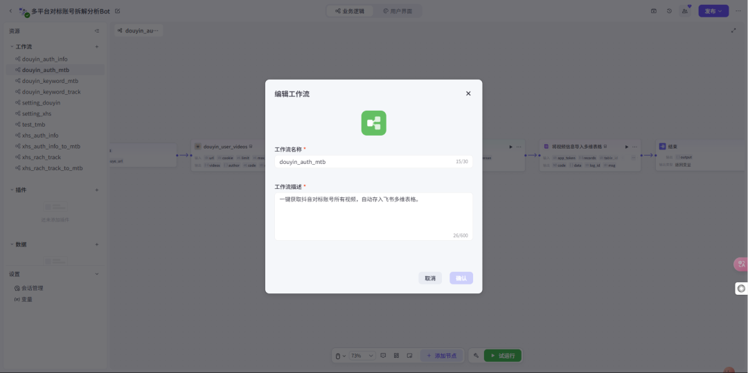This screenshot has height=373, width=748.
Task: Close the 编辑工作流 dialog
Action: (x=468, y=93)
